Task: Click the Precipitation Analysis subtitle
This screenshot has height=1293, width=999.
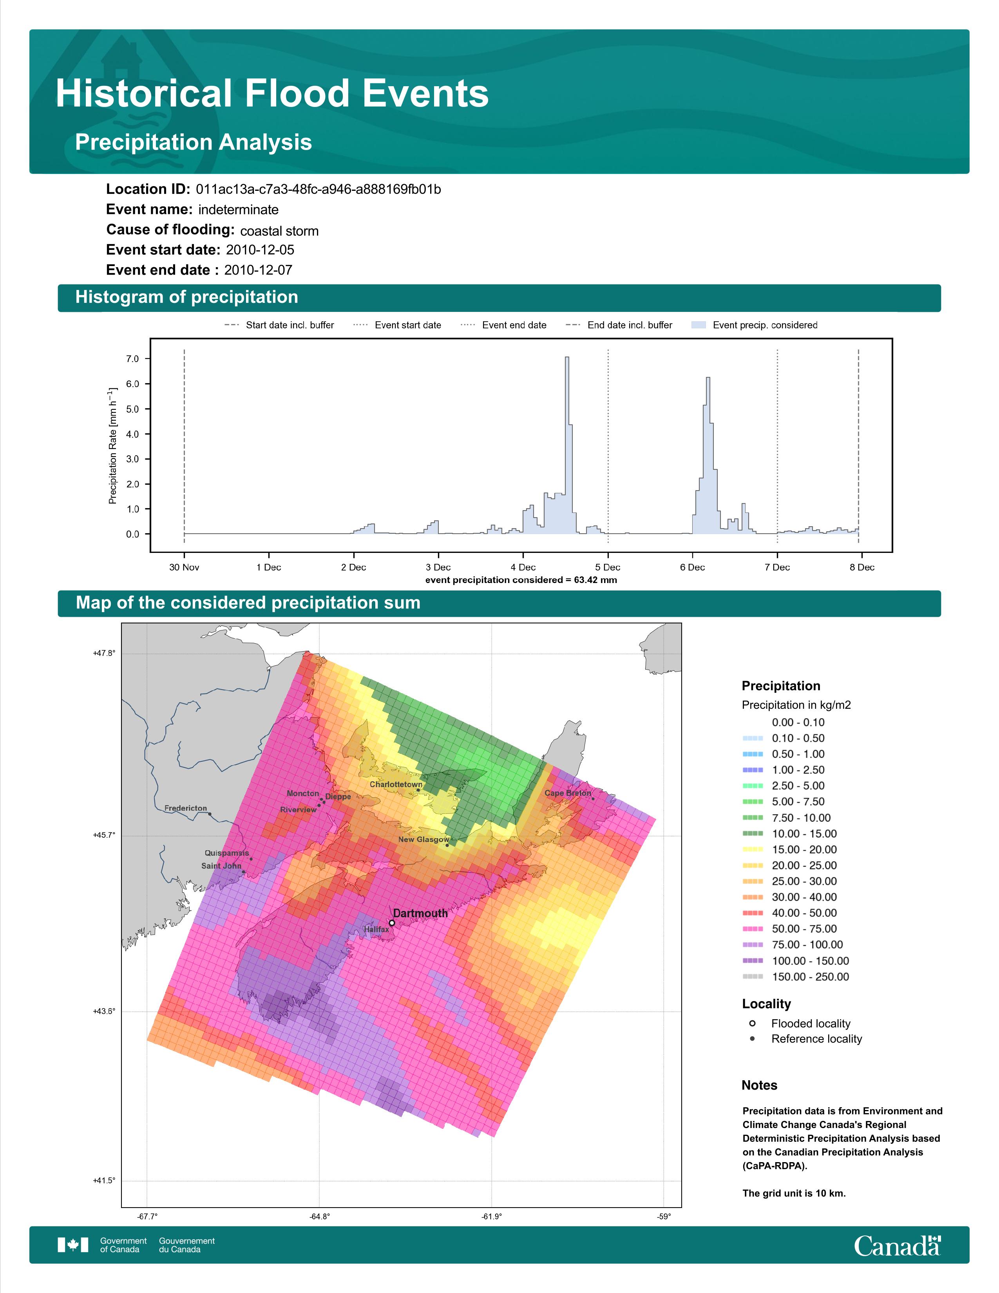Action: point(194,143)
